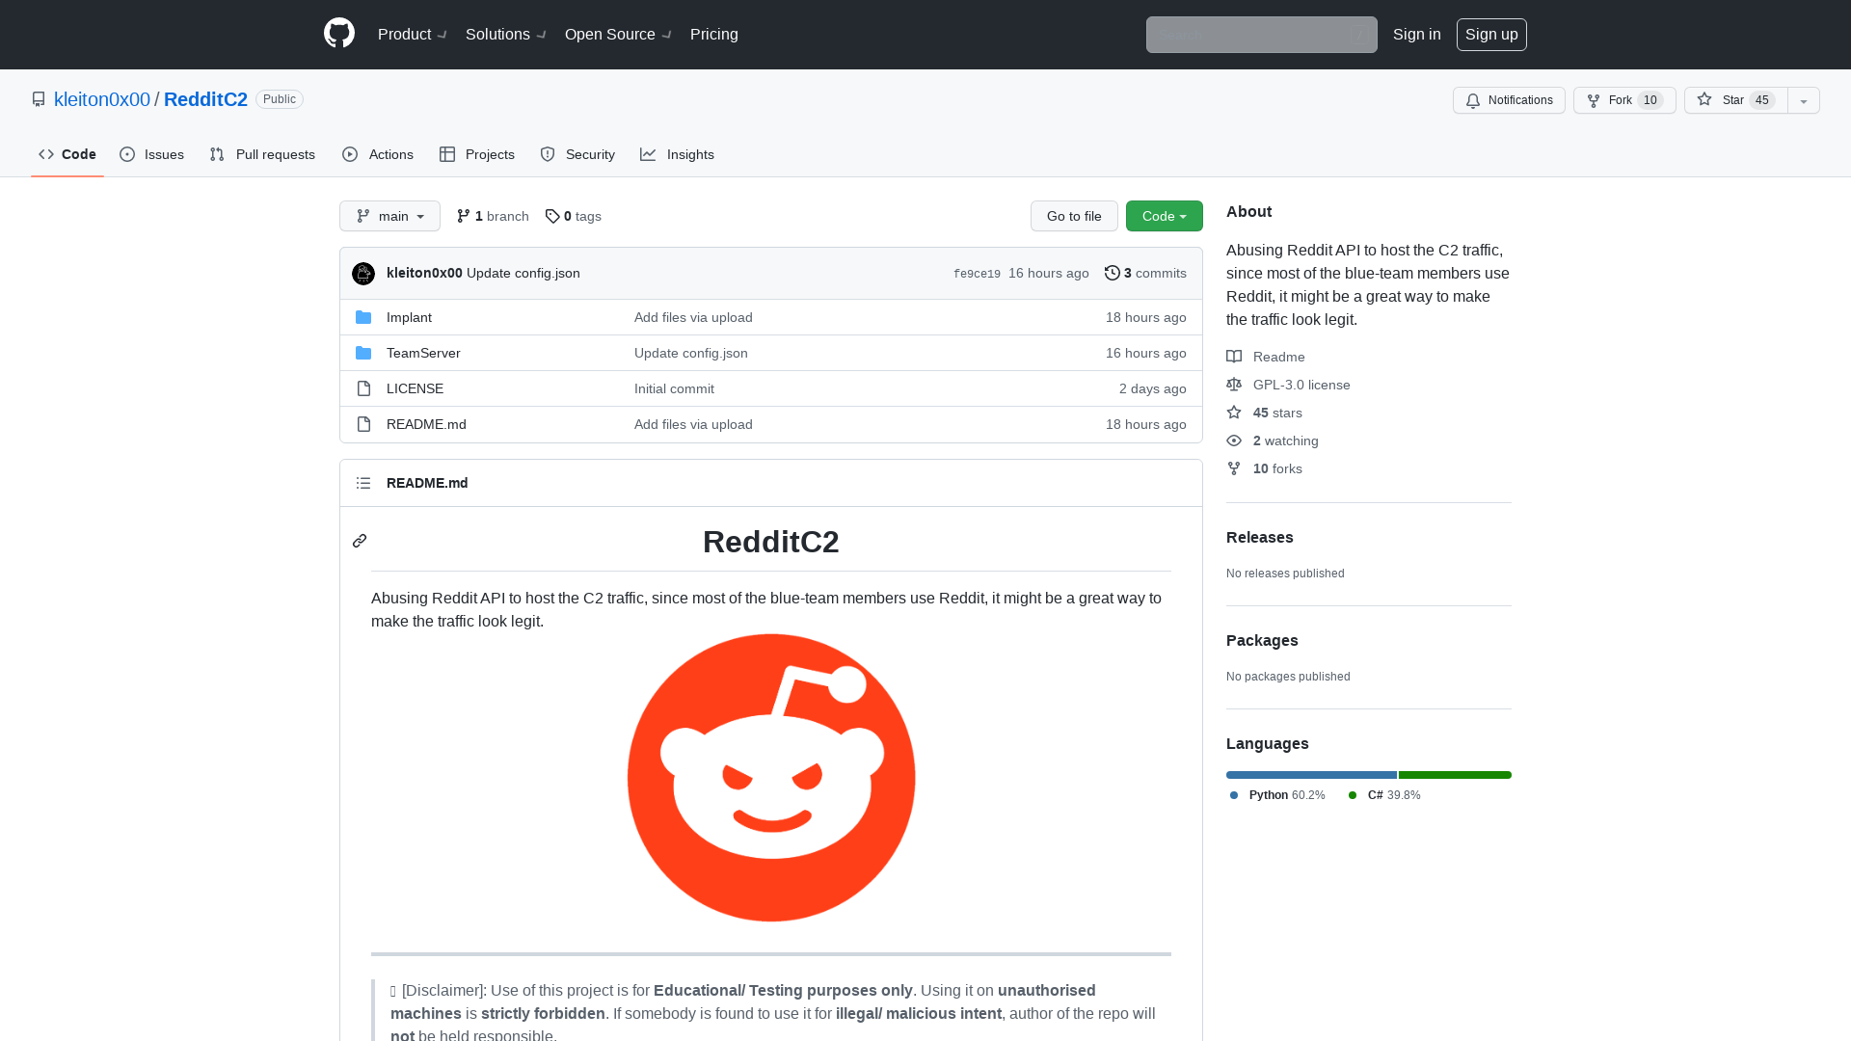Open the main branch dropdown
Screen dimensions: 1851x1041
(389, 216)
